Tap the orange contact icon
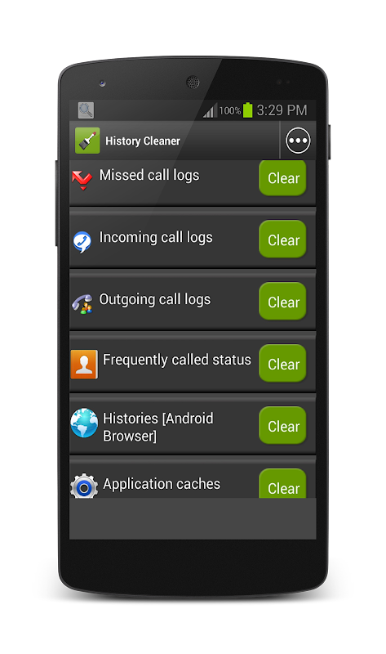Viewport: 386px width, 654px height. 84,364
